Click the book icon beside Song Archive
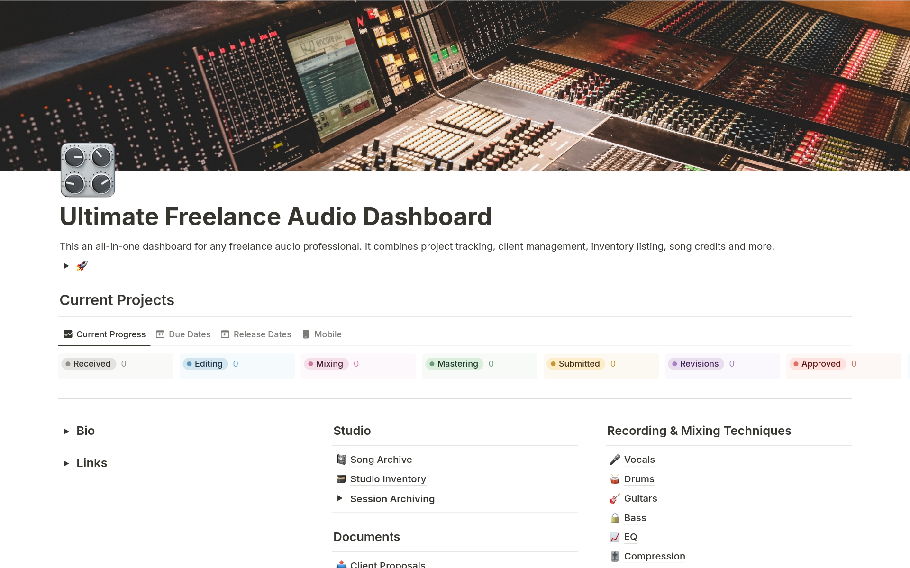This screenshot has height=568, width=910. click(341, 460)
